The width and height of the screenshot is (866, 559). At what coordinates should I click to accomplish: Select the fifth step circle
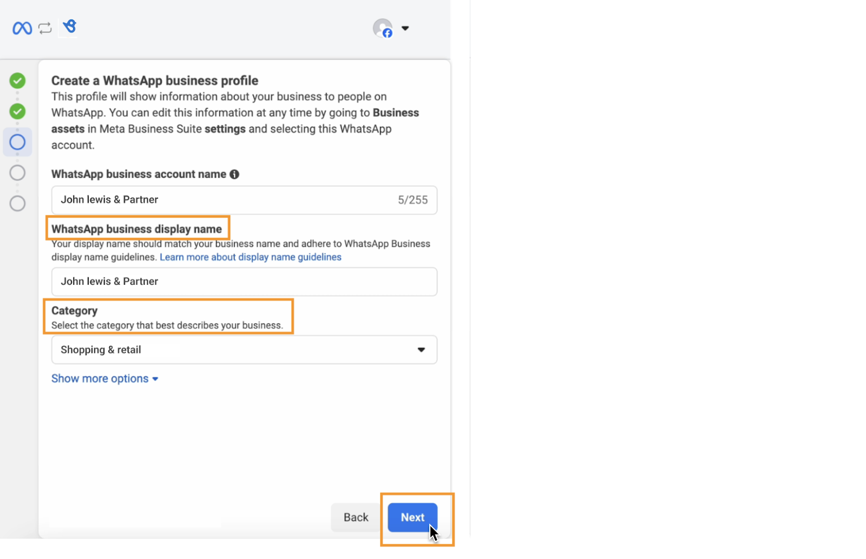point(17,203)
